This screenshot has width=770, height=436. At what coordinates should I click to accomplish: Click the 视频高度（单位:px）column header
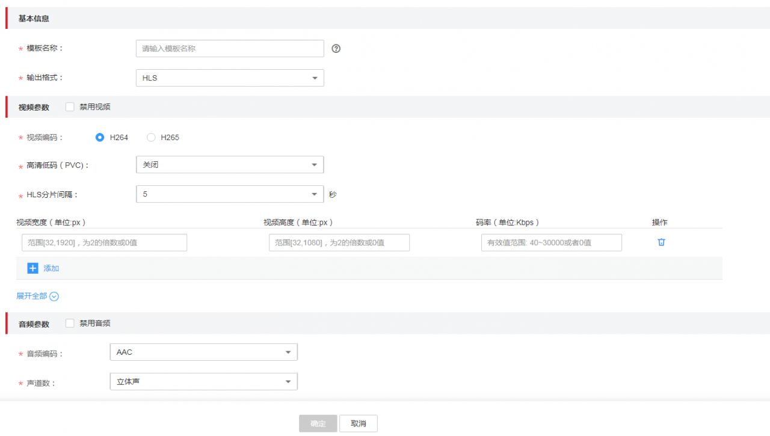click(298, 223)
